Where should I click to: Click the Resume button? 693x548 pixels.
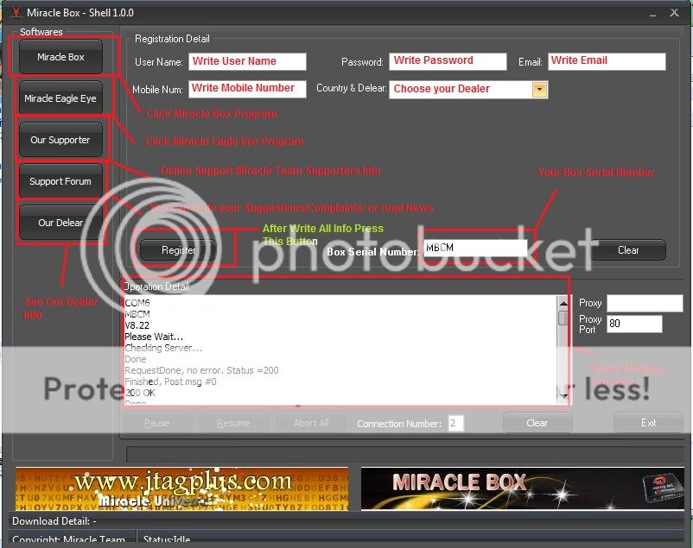point(233,423)
